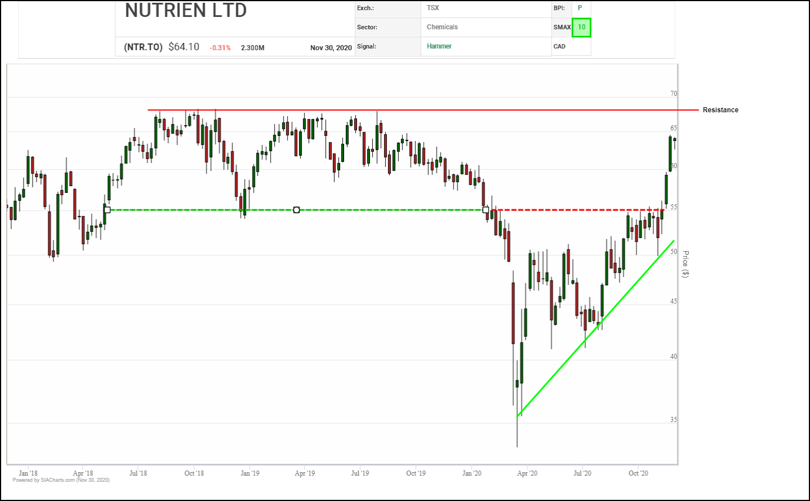Click the $64.10 price value
The height and width of the screenshot is (501, 810).
(x=184, y=47)
